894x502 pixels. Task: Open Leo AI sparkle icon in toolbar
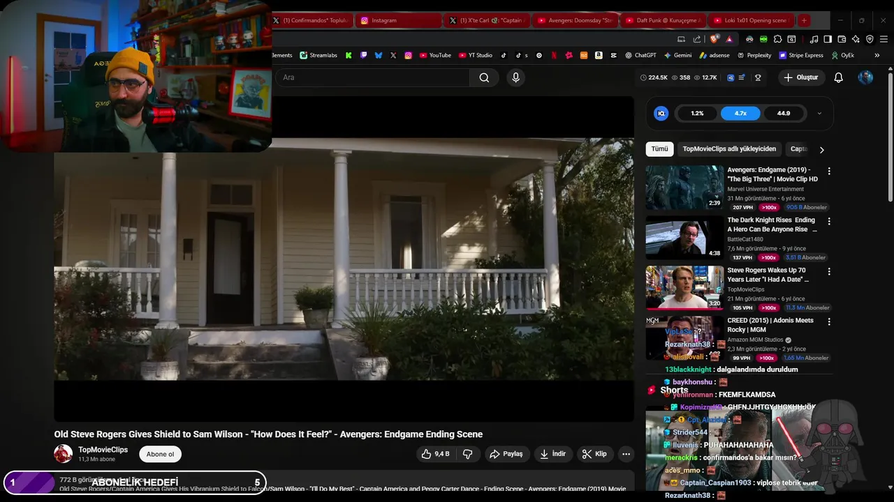coord(856,39)
